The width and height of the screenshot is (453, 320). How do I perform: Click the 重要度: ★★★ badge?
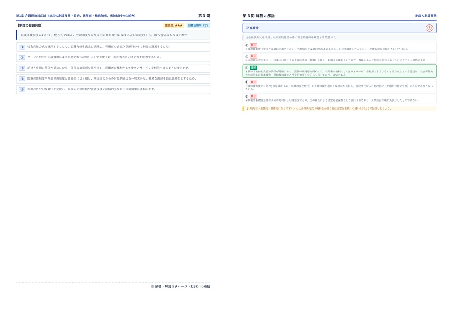coord(174,25)
